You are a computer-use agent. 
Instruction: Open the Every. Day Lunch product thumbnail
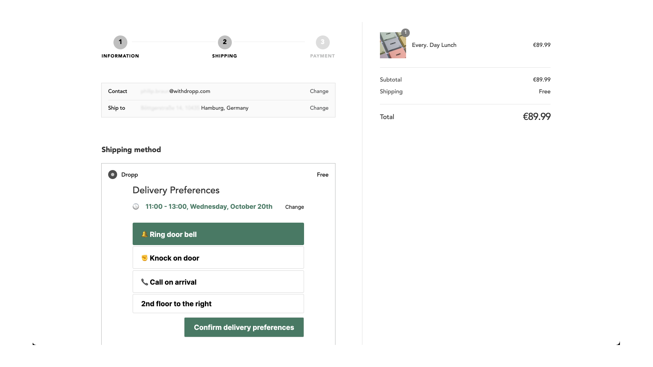pos(393,45)
